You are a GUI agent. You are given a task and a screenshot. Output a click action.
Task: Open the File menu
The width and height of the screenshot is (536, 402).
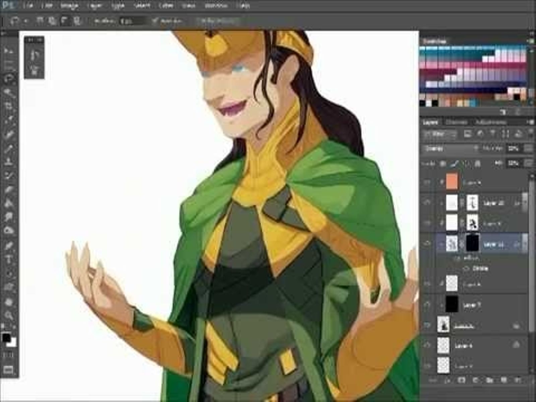click(29, 6)
